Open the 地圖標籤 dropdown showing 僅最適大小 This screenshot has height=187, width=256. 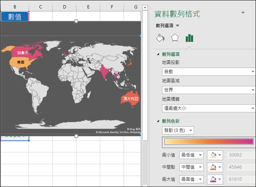click(208, 108)
